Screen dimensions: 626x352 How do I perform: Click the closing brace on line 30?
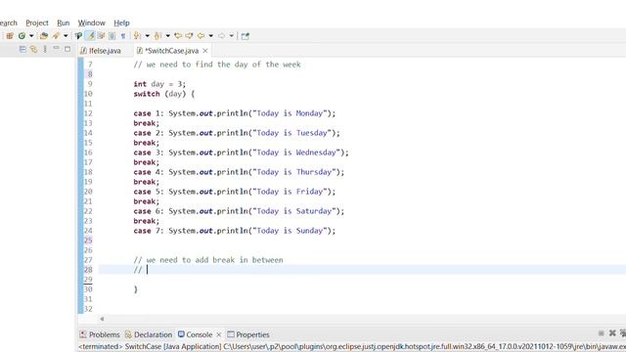[136, 289]
